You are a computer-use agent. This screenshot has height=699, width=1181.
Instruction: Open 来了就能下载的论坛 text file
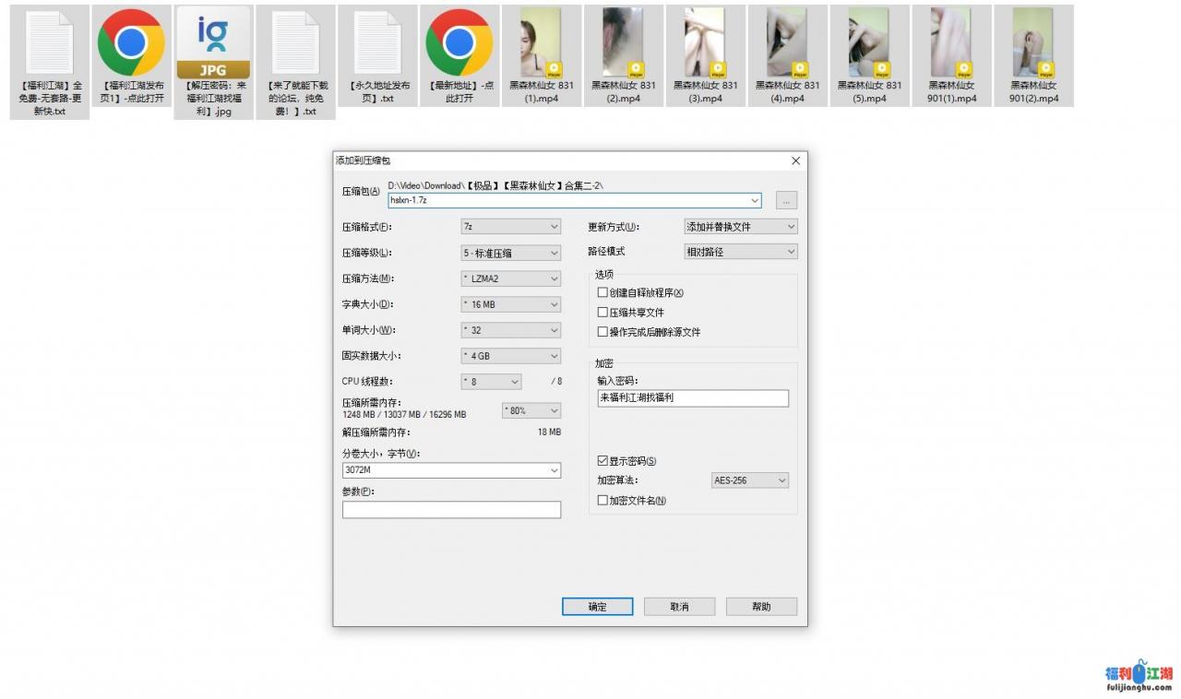pos(295,41)
